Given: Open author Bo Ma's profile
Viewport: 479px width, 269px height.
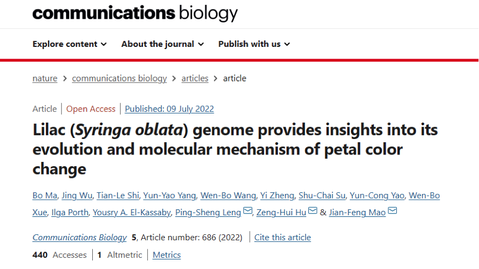Looking at the screenshot, I should pyautogui.click(x=45, y=195).
